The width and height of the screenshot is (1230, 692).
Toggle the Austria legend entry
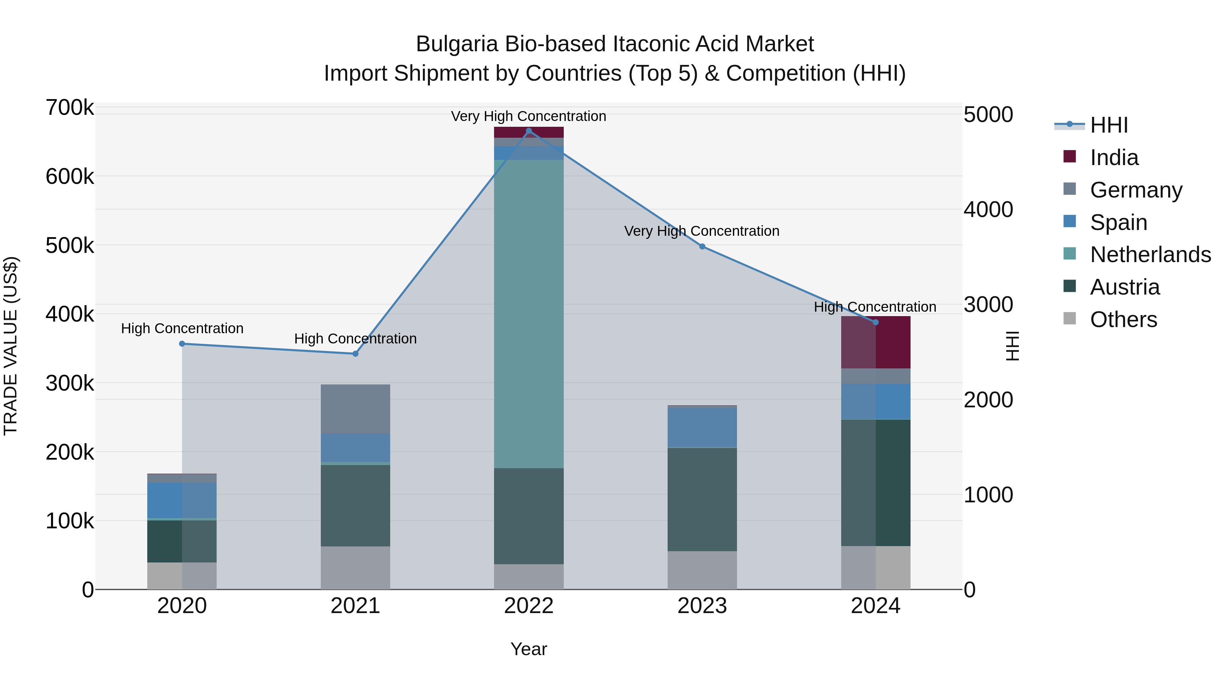tap(1111, 287)
